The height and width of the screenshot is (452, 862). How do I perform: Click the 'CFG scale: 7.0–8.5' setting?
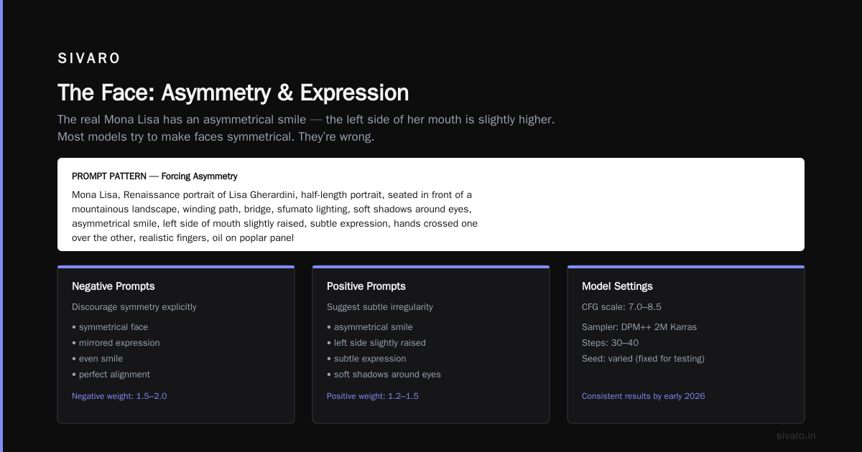pyautogui.click(x=621, y=307)
